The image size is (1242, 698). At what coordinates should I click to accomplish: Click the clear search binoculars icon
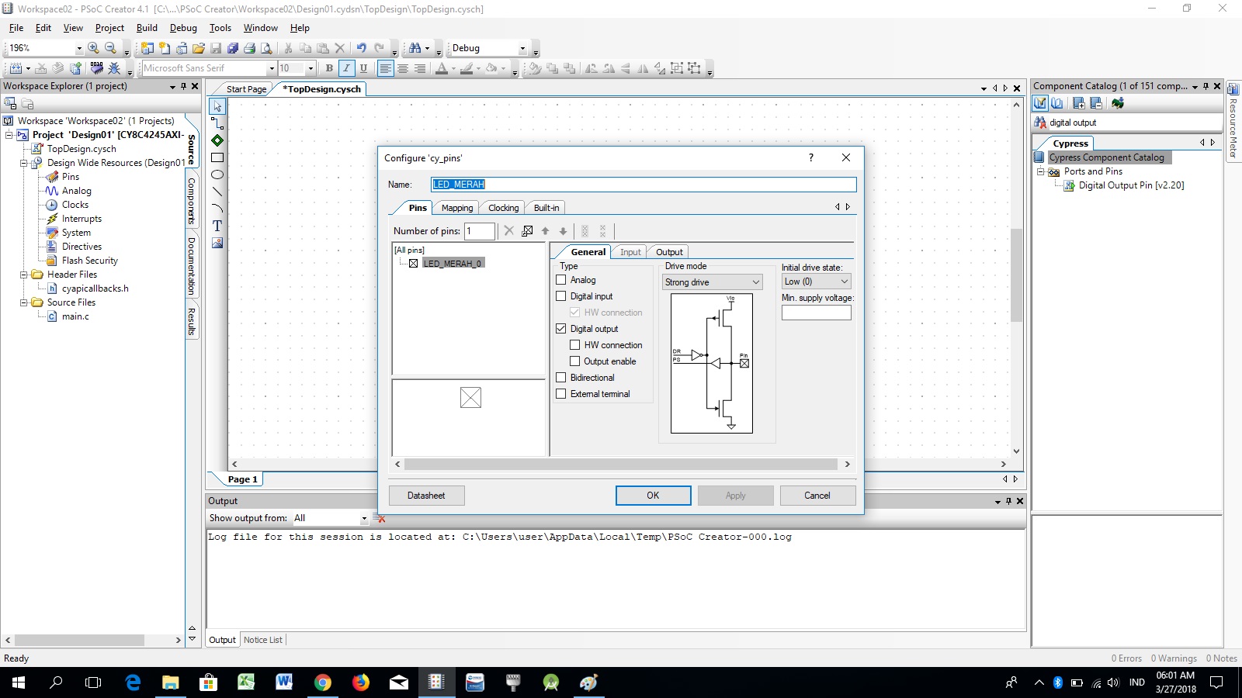(1040, 123)
